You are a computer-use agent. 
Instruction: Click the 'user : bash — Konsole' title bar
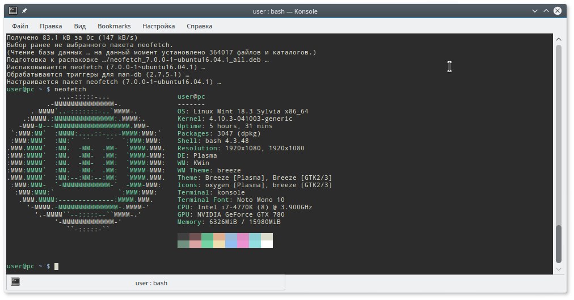285,11
